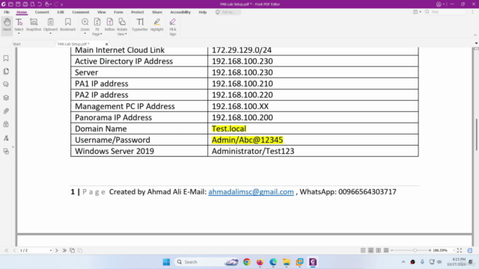Image resolution: width=479 pixels, height=269 pixels.
Task: Open the Signatures side panel
Action: (6, 137)
